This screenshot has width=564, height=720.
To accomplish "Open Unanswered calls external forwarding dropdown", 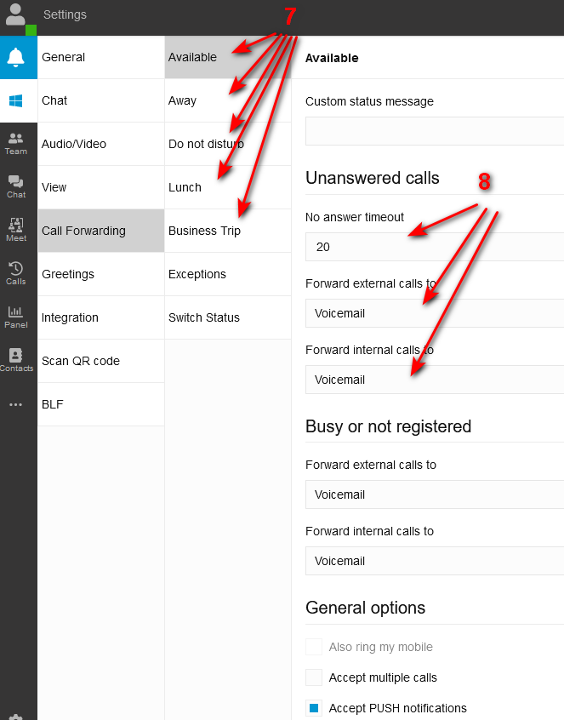I will 434,313.
